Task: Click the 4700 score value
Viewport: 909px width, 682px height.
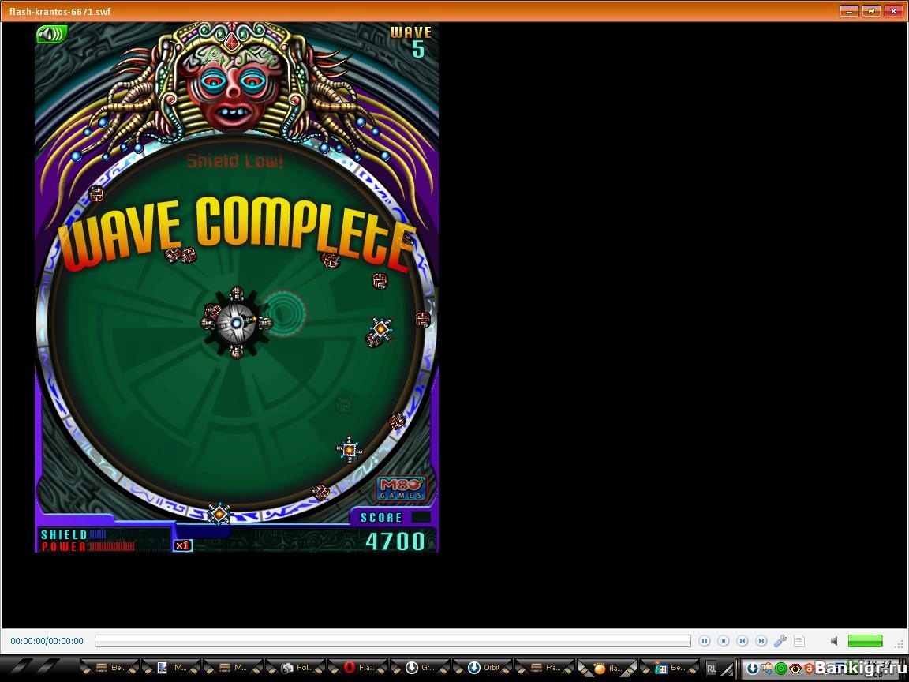Action: pyautogui.click(x=395, y=541)
